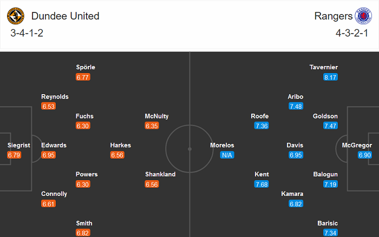Click Siegrist's 6.79 rating badge
The width and height of the screenshot is (379, 237).
coord(15,155)
